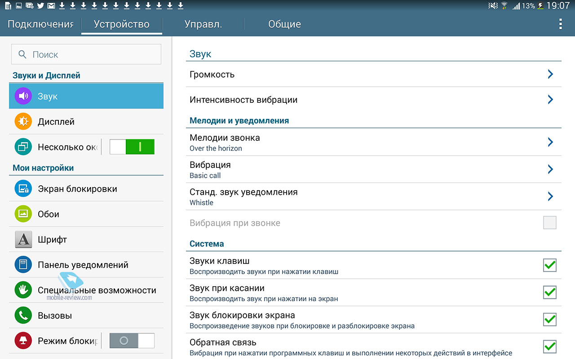
Task: Switch to the Устройство tab
Action: click(x=122, y=24)
